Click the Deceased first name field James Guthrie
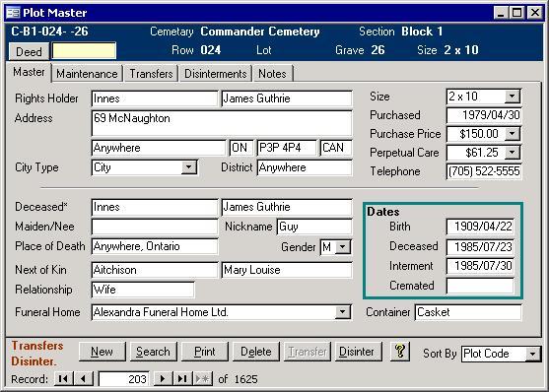This screenshot has width=549, height=392. [287, 207]
